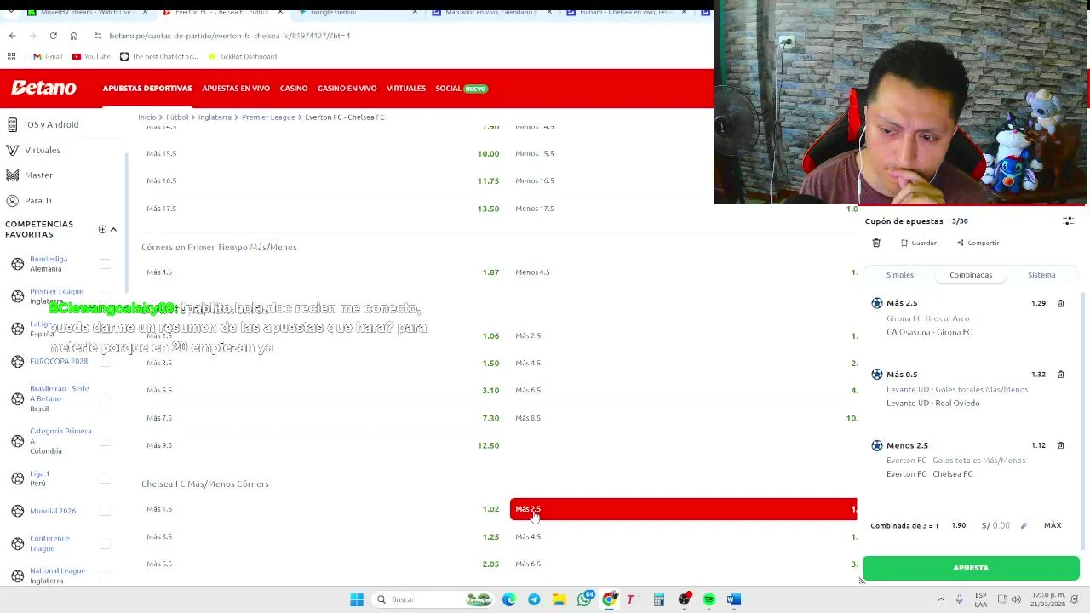Image resolution: width=1090 pixels, height=613 pixels.
Task: Open Apuestas en Vivo menu
Action: pyautogui.click(x=236, y=89)
